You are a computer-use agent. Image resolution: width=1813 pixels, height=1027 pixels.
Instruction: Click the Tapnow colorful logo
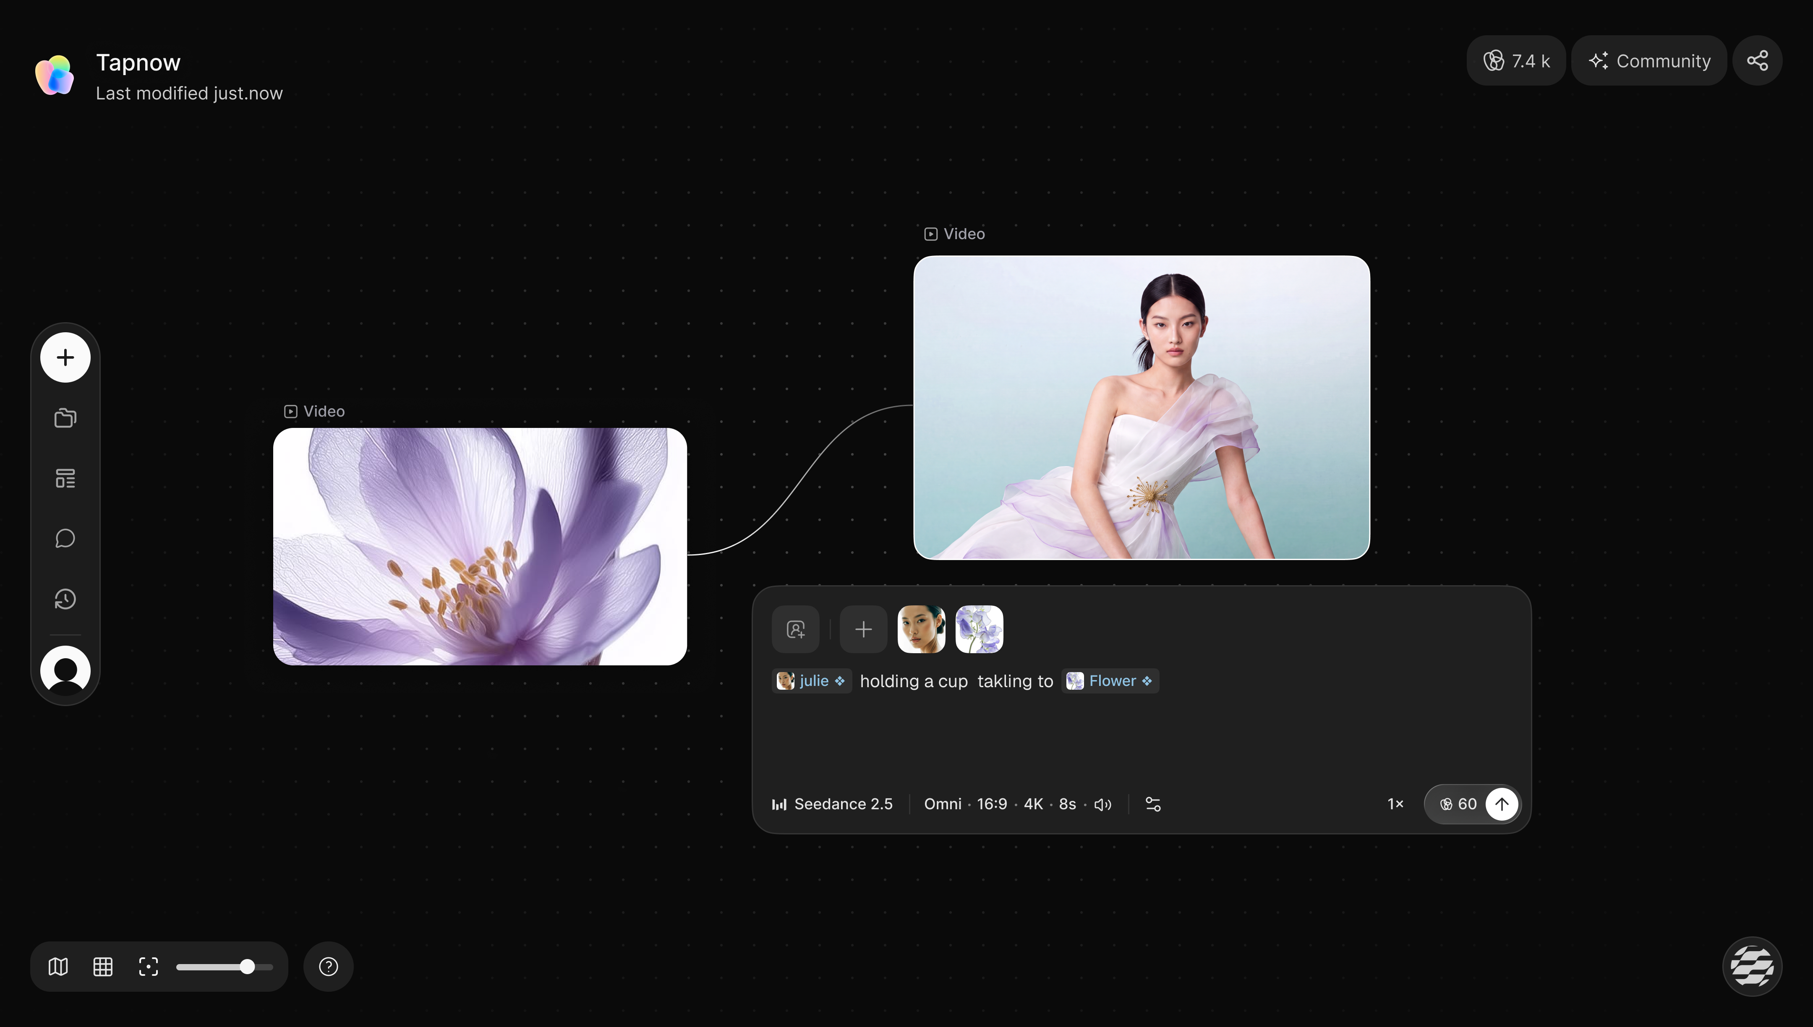coord(55,75)
